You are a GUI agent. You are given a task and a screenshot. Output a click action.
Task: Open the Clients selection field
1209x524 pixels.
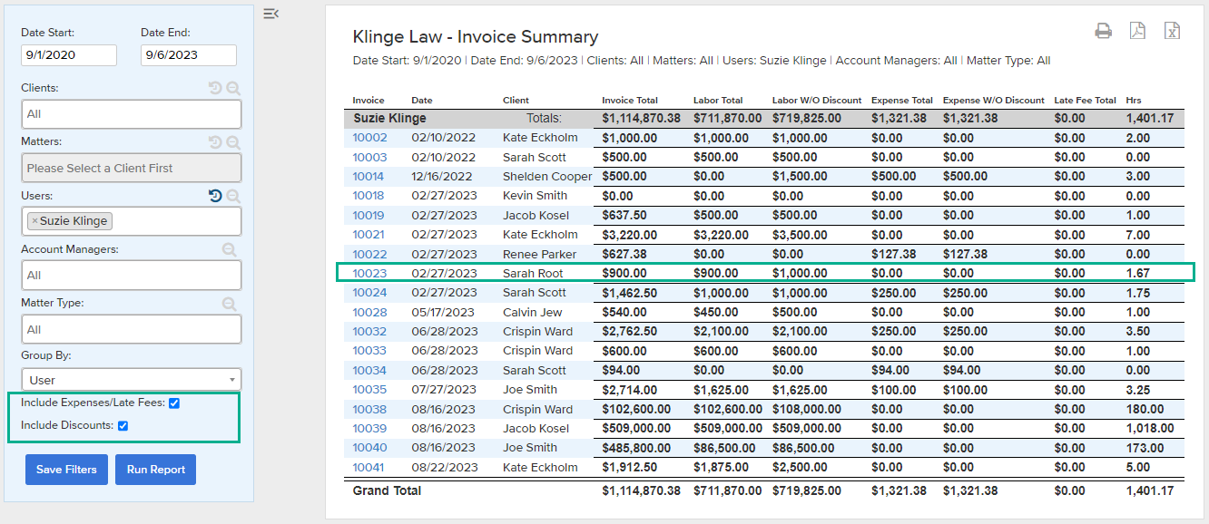132,114
